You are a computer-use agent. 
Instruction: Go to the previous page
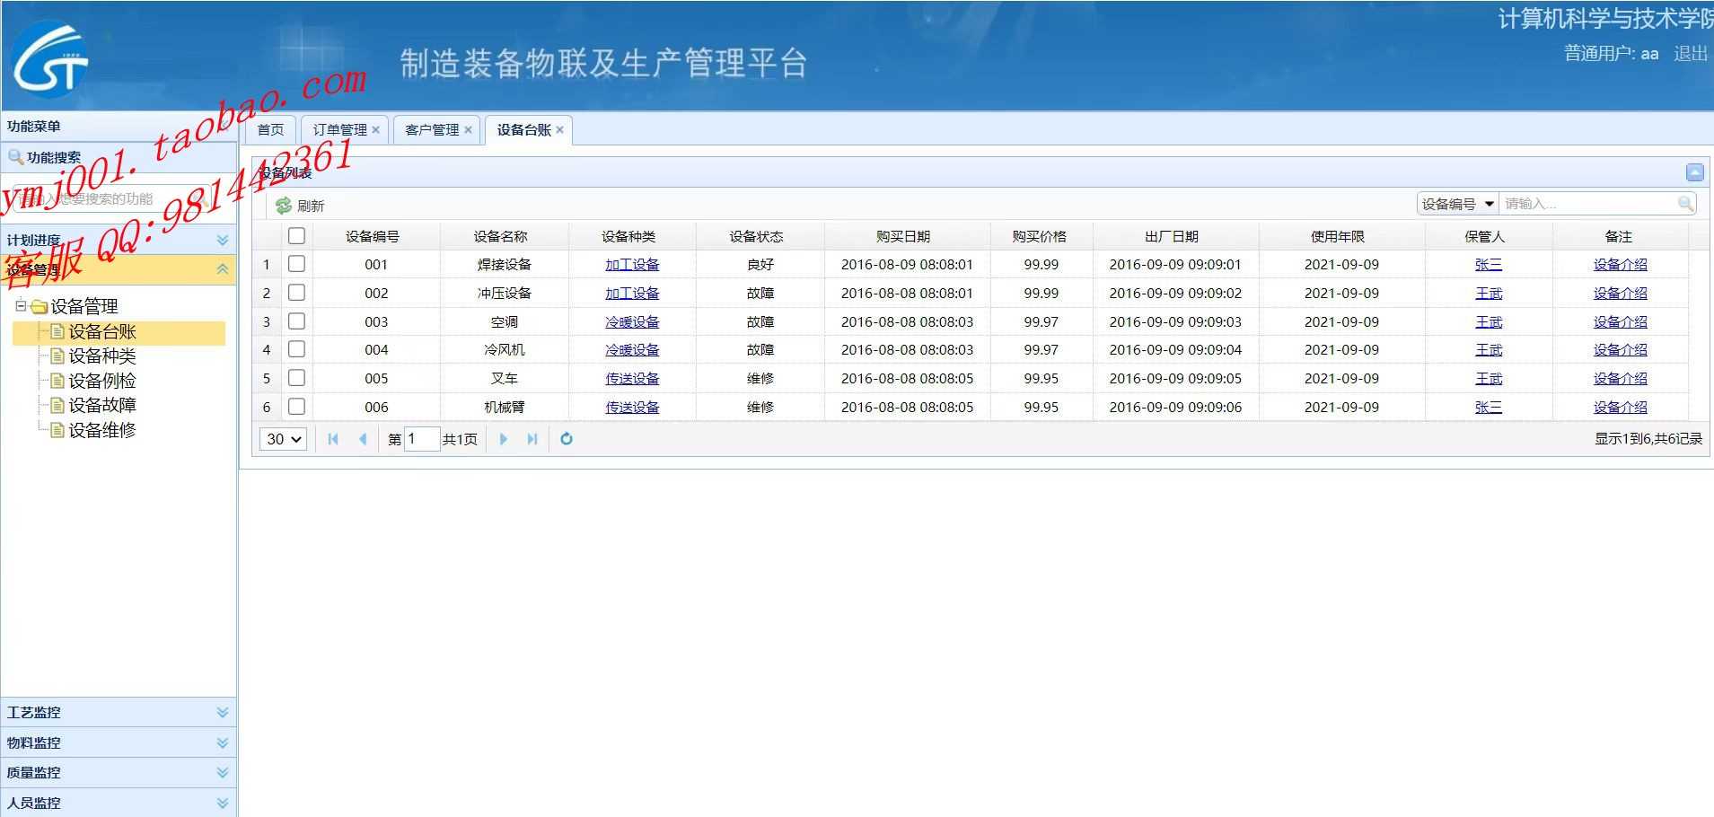(363, 439)
